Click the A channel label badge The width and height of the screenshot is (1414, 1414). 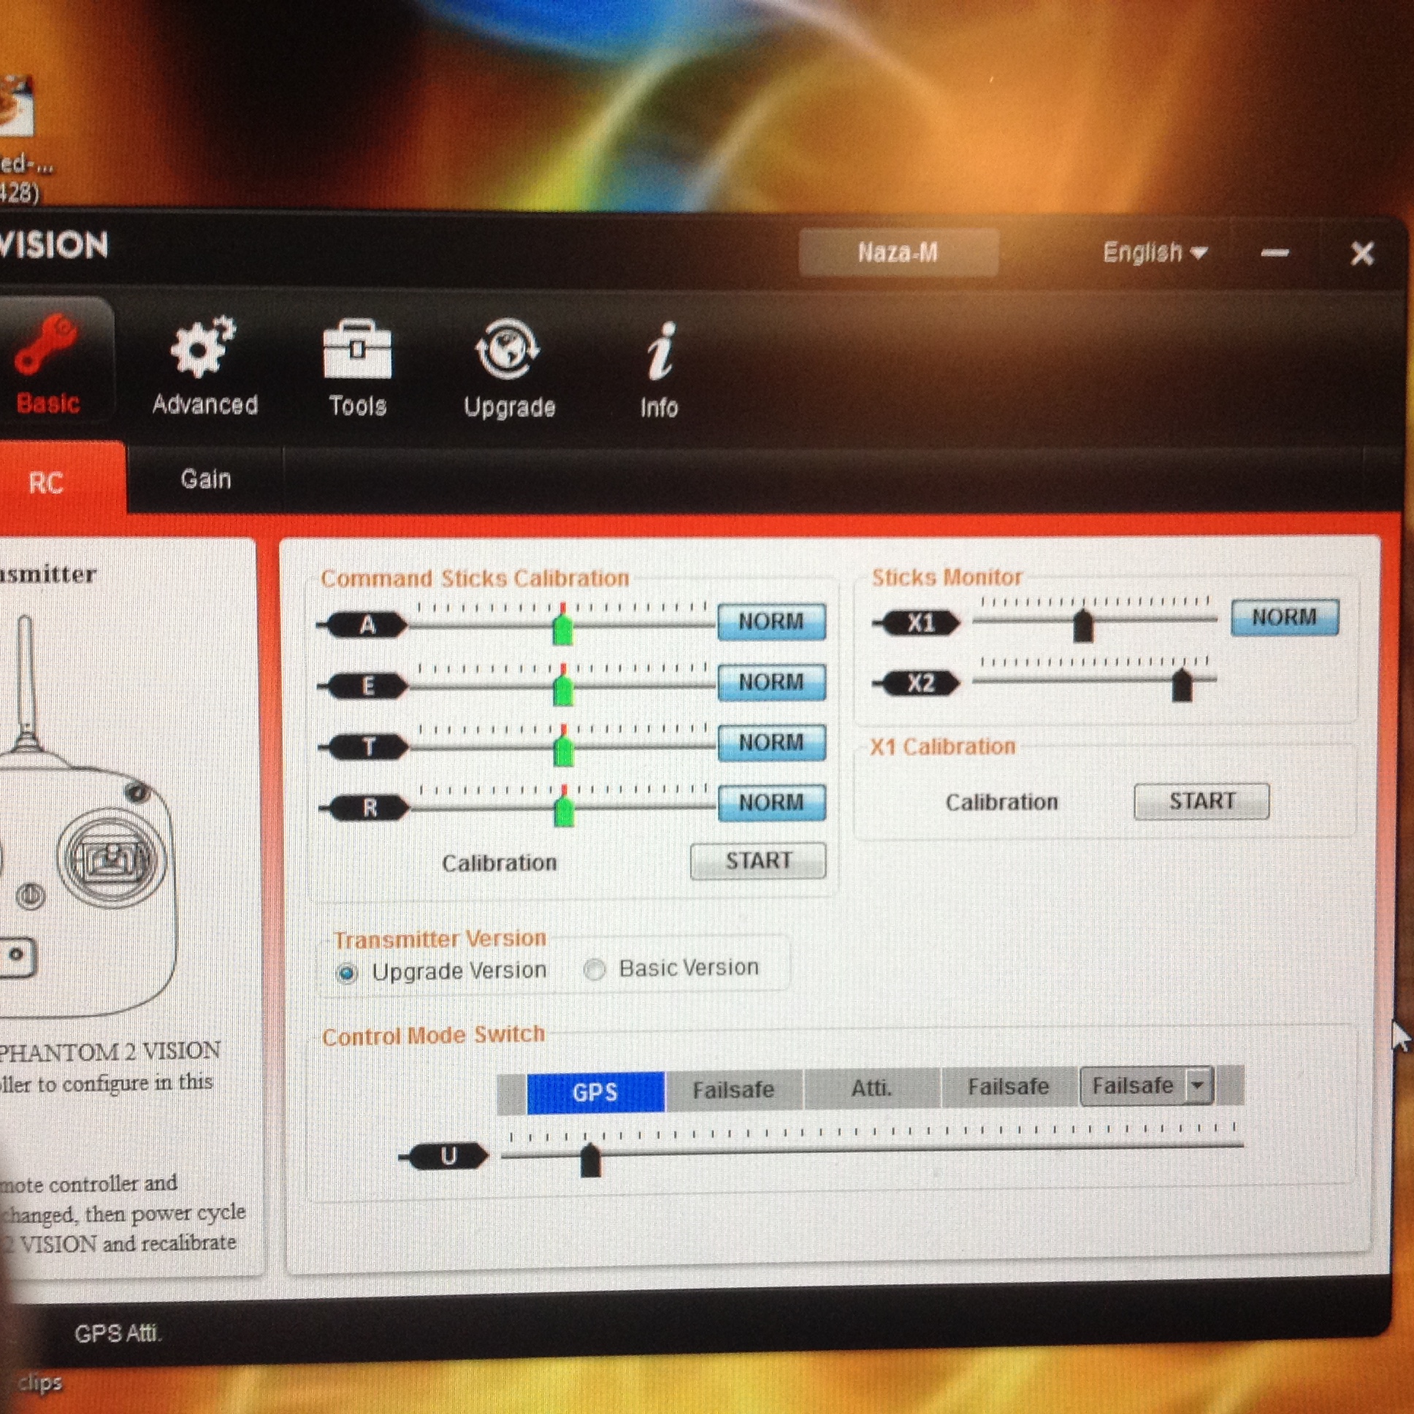[x=366, y=625]
